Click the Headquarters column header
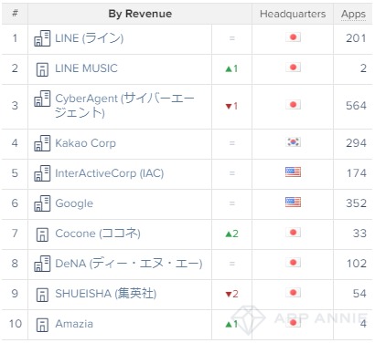This screenshot has width=375, height=343. (293, 14)
